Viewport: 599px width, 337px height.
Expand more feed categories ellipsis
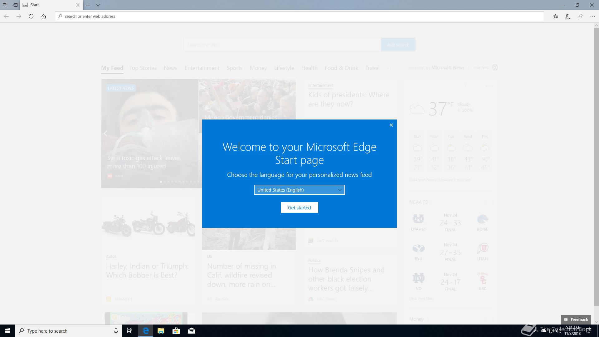[389, 68]
